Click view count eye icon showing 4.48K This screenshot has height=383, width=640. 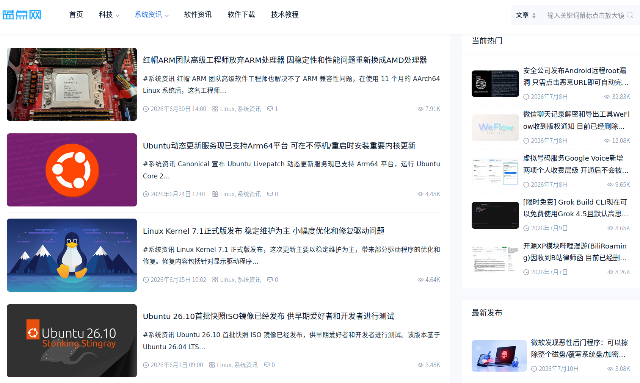coord(420,194)
